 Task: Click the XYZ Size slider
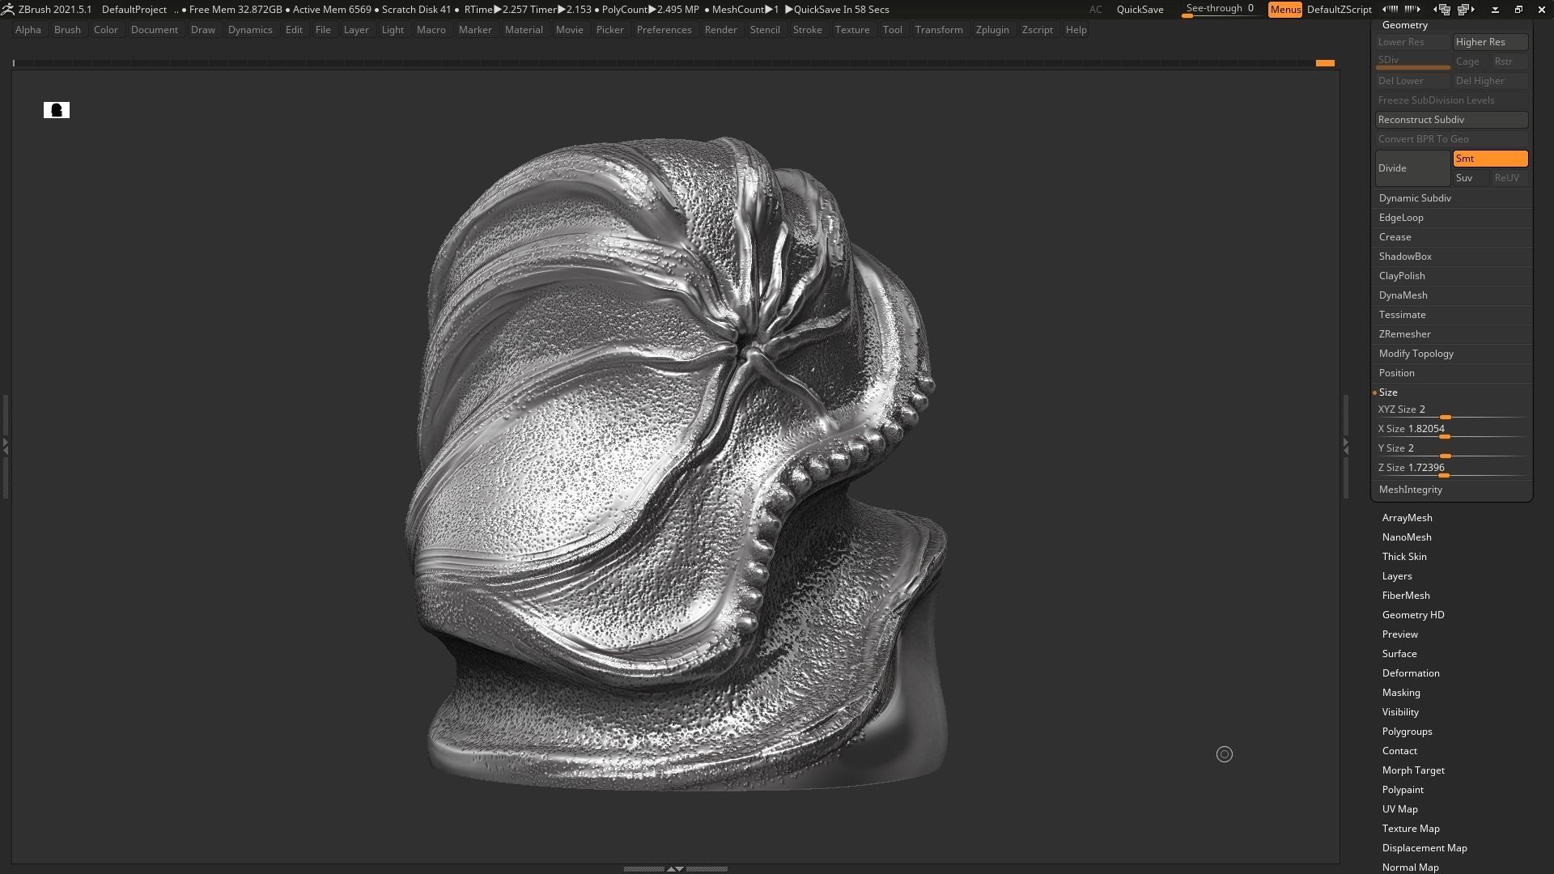(x=1451, y=410)
